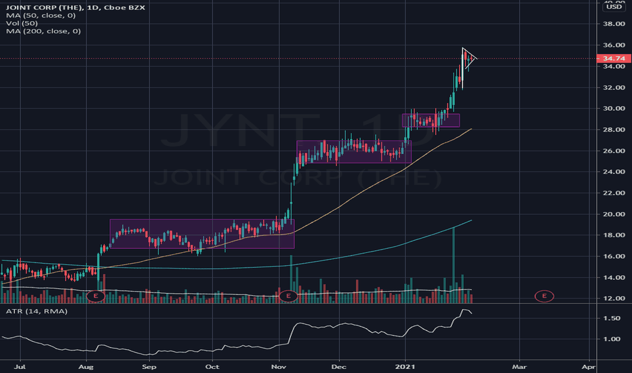Click the Apr date axis label
This screenshot has height=373, width=632.
pyautogui.click(x=589, y=366)
